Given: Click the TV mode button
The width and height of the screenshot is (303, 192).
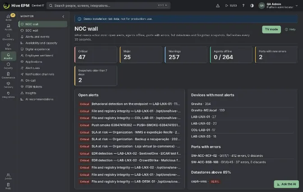Looking at the screenshot, I should tap(271, 29).
